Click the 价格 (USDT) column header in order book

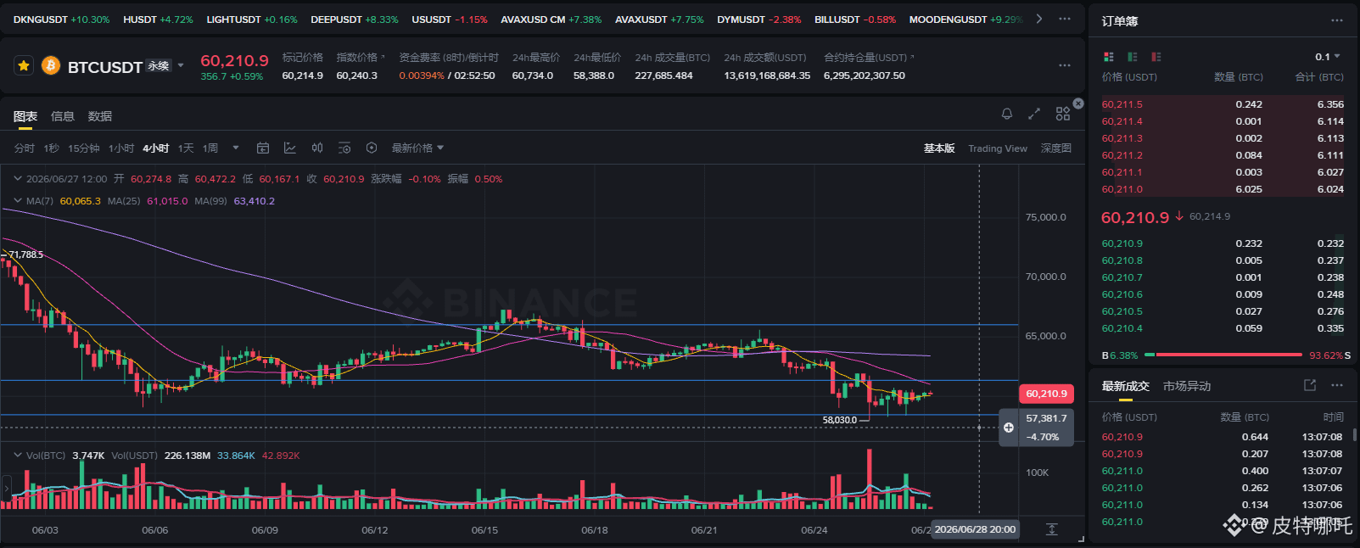pyautogui.click(x=1129, y=77)
